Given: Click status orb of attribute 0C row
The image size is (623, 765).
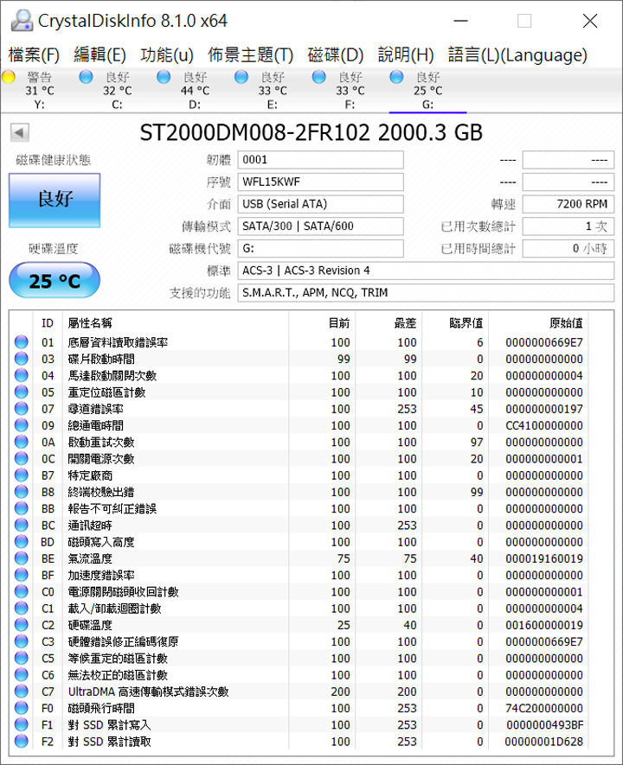Looking at the screenshot, I should (22, 458).
